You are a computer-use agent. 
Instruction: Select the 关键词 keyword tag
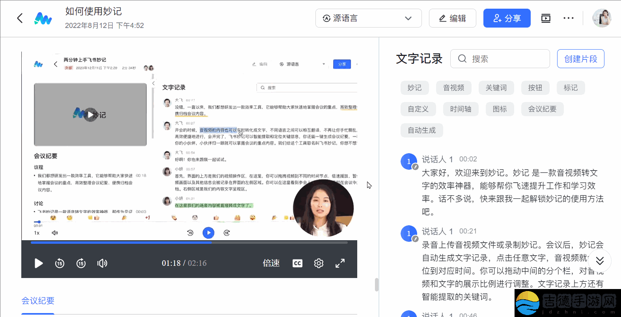pos(496,88)
